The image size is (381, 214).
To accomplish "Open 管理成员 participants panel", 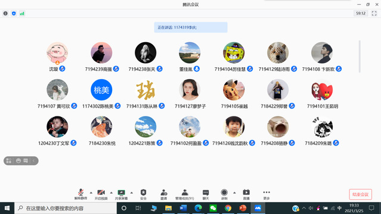I will point(185,194).
